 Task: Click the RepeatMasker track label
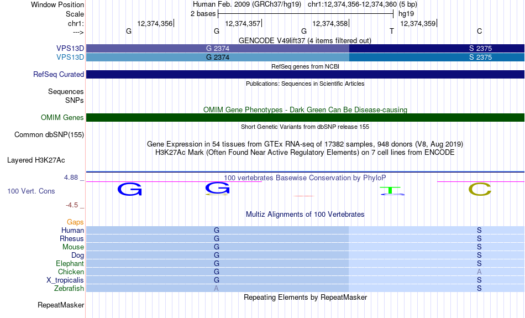pos(61,305)
